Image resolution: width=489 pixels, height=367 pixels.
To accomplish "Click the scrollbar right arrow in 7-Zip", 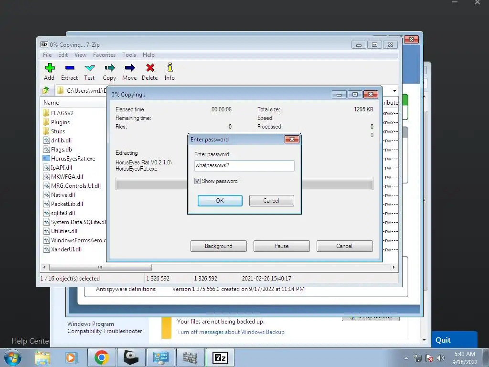I will pyautogui.click(x=393, y=268).
